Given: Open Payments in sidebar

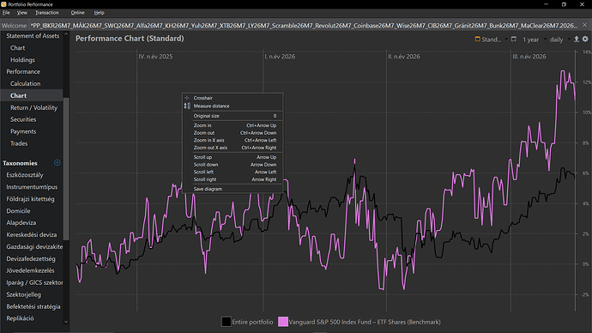Looking at the screenshot, I should click(x=23, y=131).
